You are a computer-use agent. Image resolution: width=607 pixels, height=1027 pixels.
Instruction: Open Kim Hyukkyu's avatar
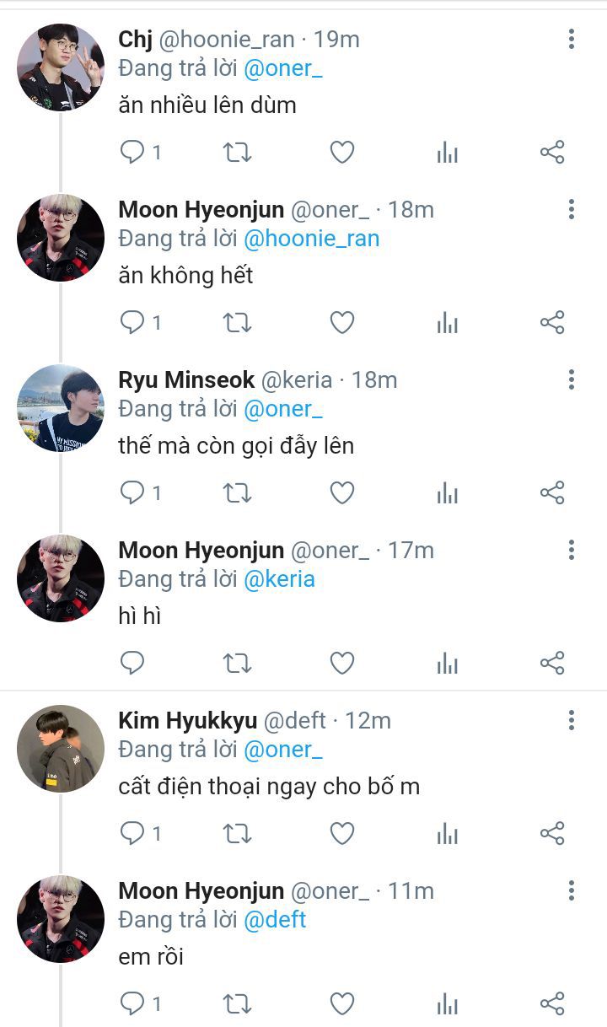coord(61,749)
